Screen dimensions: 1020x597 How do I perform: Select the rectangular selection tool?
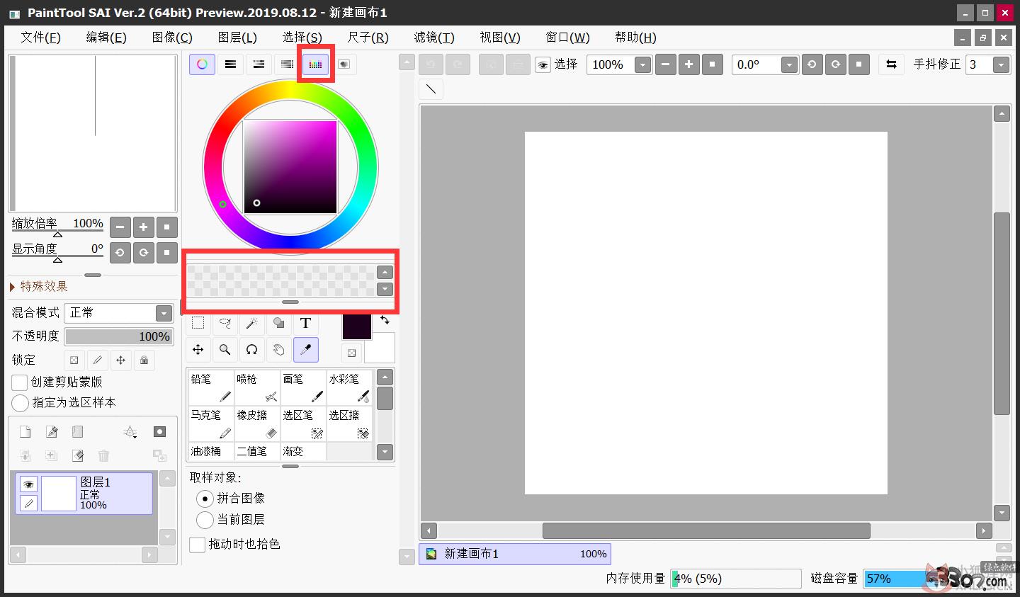198,323
